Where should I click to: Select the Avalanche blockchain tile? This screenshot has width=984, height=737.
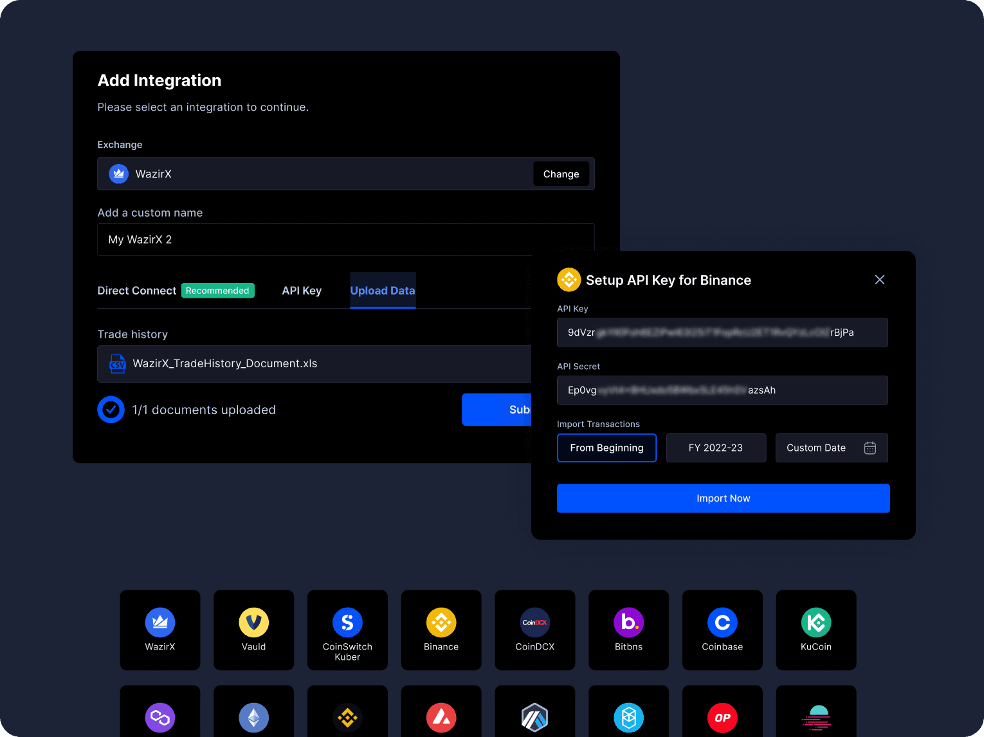441,716
